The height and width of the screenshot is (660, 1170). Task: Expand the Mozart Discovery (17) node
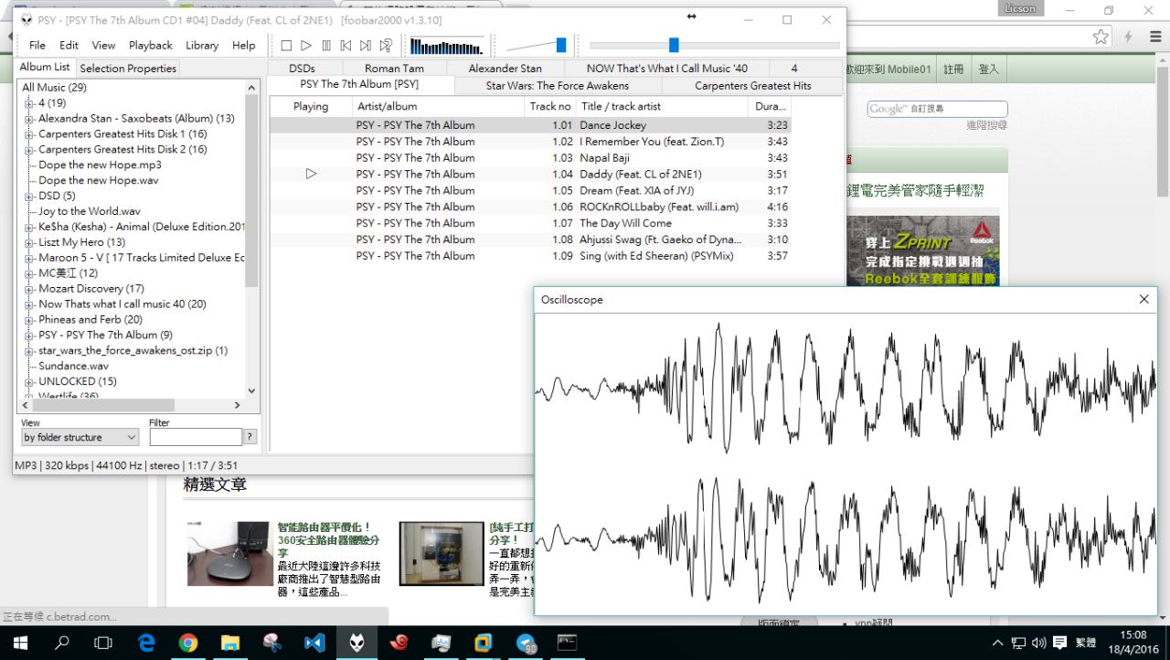point(29,289)
